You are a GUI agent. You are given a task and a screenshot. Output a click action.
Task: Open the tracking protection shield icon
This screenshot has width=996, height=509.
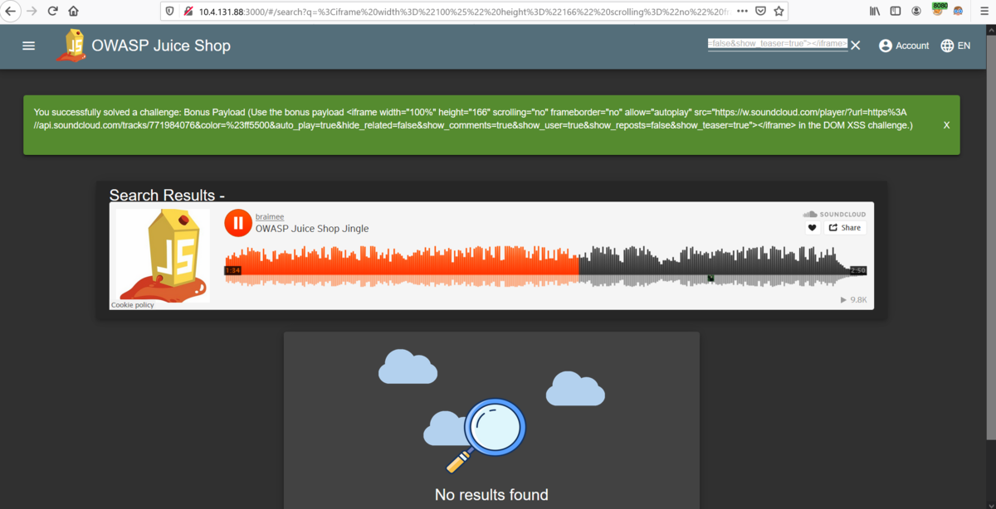[x=170, y=12]
